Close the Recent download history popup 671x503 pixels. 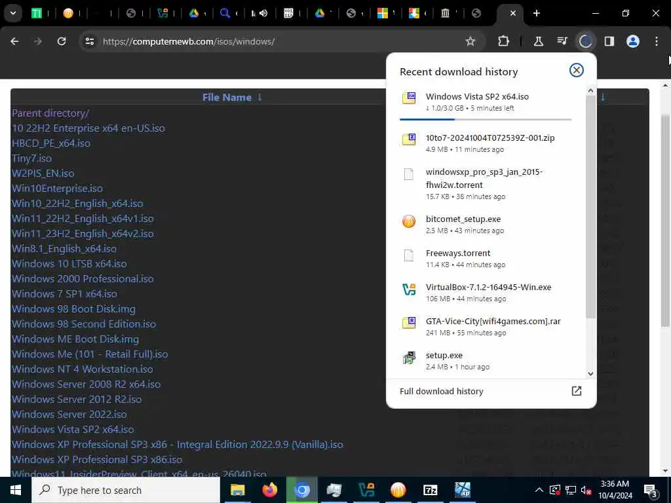[x=577, y=70]
